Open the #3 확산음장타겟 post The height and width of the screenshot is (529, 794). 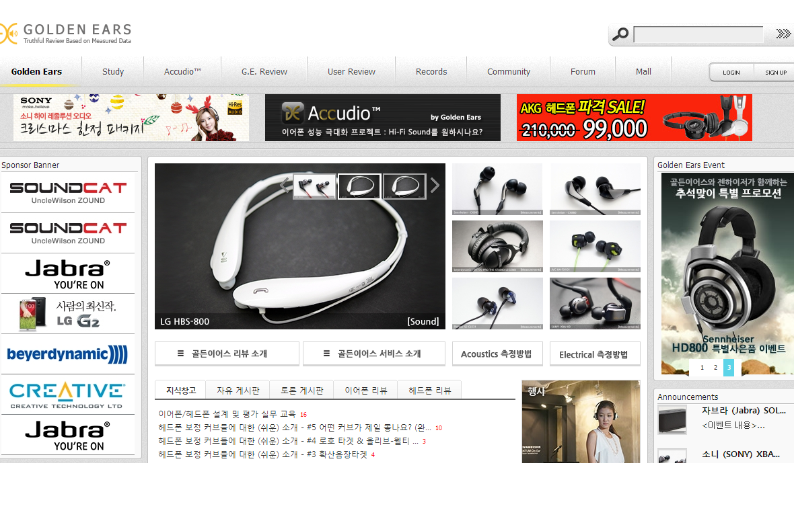(x=262, y=454)
